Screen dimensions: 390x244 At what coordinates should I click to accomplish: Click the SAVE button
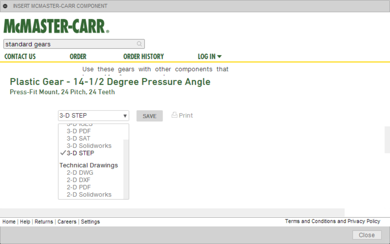coord(149,116)
